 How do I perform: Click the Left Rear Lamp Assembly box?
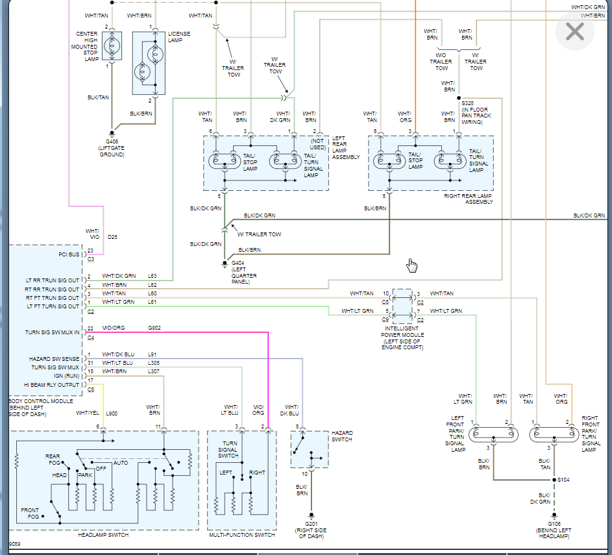pyautogui.click(x=266, y=163)
